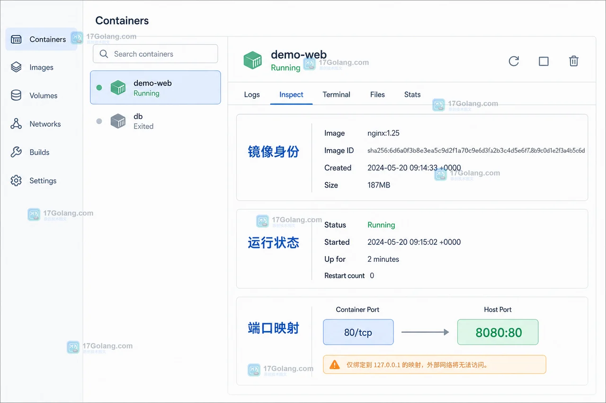Switch to the Inspect tab
606x403 pixels.
click(x=291, y=94)
